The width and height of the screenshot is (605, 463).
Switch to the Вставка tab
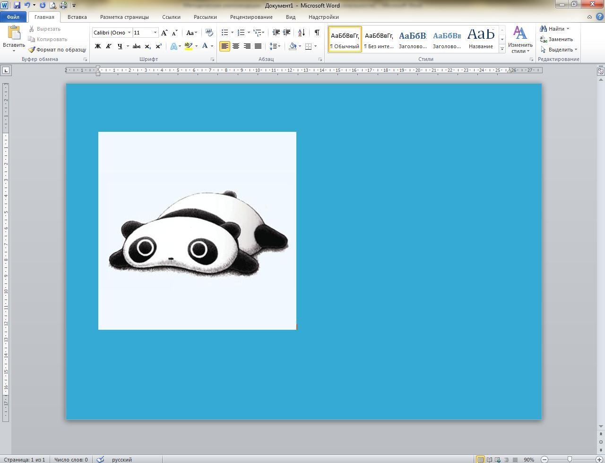click(77, 17)
